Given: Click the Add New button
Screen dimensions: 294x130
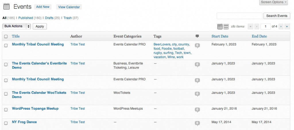Looking at the screenshot, I should point(43,7).
